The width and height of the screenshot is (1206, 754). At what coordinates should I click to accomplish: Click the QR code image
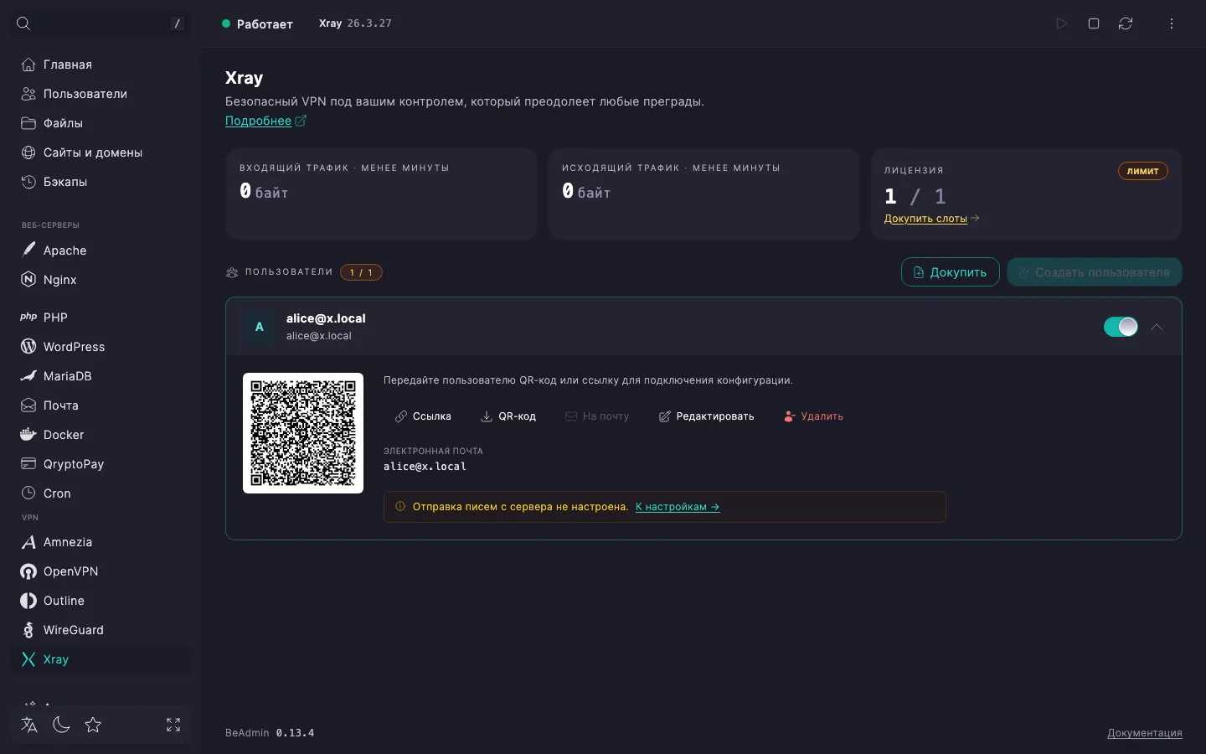303,433
